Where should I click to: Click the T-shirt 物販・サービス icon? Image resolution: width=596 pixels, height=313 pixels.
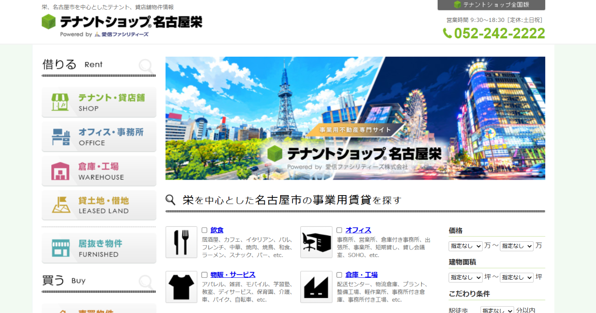pyautogui.click(x=181, y=287)
